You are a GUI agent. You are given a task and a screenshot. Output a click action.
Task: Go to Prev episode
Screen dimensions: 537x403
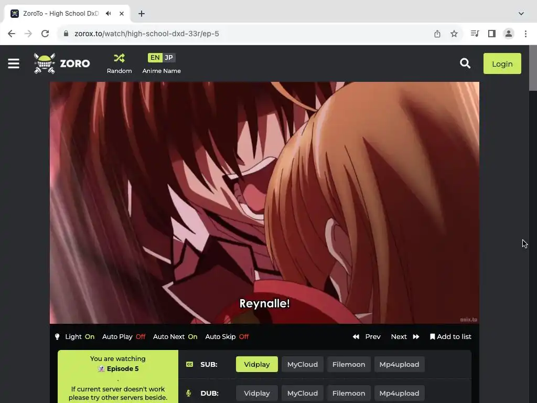[x=367, y=336]
